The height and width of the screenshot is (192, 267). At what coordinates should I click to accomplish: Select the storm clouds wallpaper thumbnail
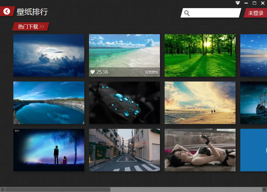pos(49,55)
